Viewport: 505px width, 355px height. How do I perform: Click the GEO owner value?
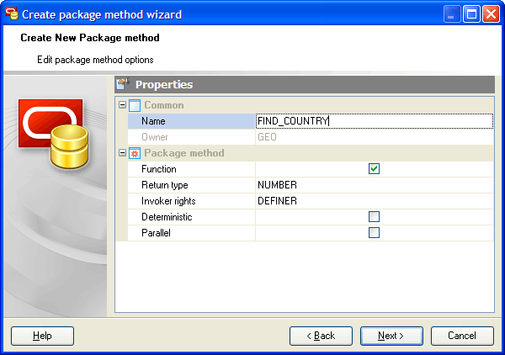point(267,137)
